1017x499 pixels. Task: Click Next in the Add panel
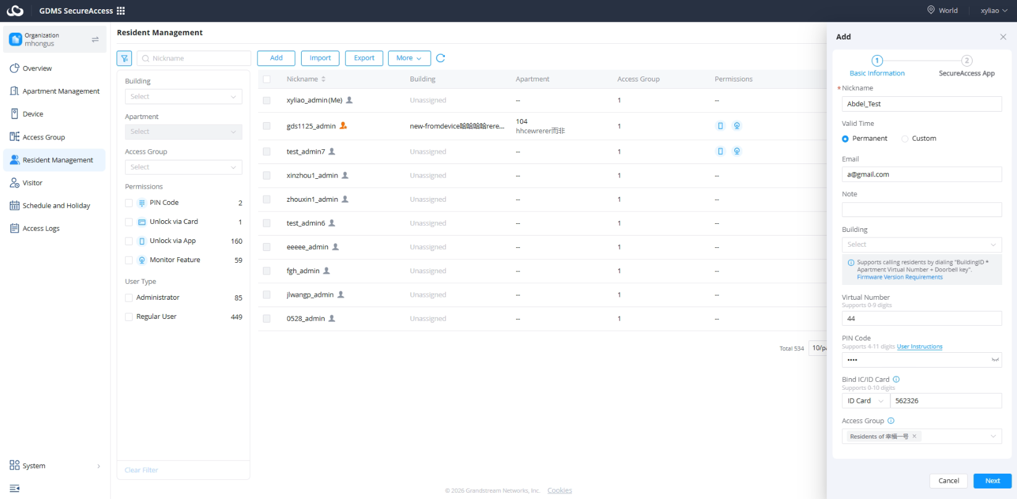(992, 481)
